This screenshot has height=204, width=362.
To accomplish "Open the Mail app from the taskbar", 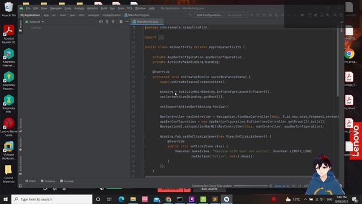I will (157, 199).
